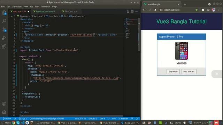Close the vue3-bangla browser tab
The image size is (223, 125).
[178, 4]
